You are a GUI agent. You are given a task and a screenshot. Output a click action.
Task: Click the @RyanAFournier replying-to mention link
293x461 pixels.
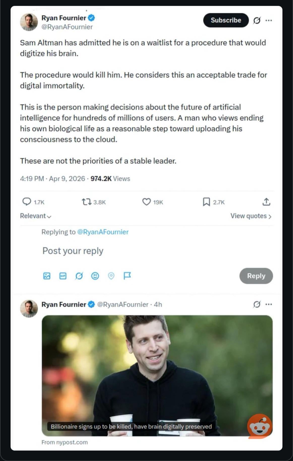[x=103, y=232]
